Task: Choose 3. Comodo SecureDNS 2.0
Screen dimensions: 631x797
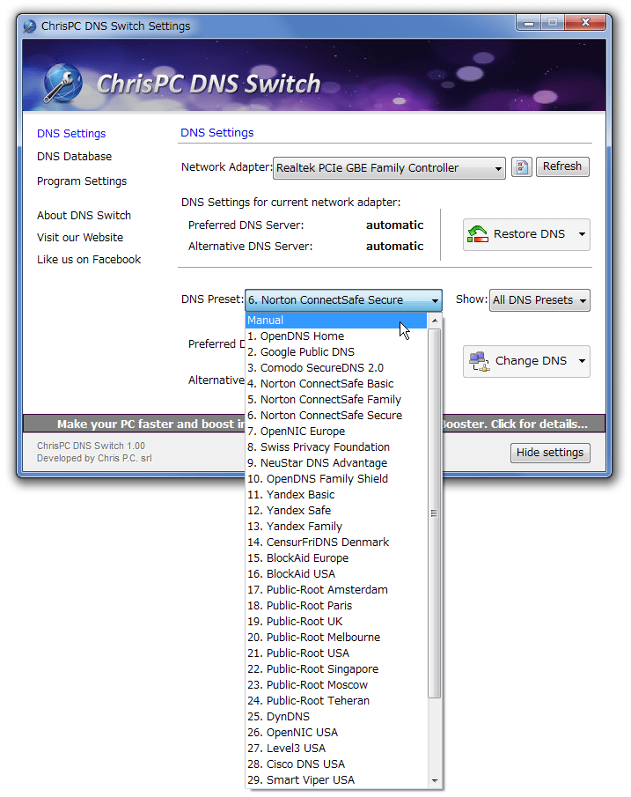Action: pos(336,367)
